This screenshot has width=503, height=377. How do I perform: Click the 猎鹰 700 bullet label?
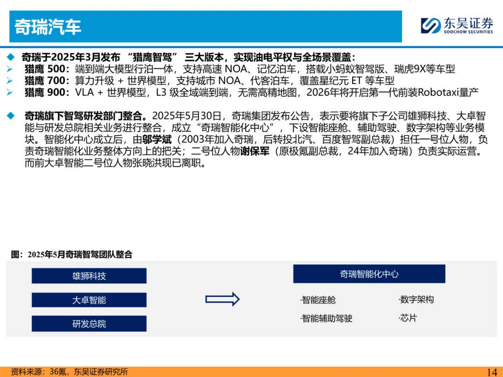tap(47, 81)
